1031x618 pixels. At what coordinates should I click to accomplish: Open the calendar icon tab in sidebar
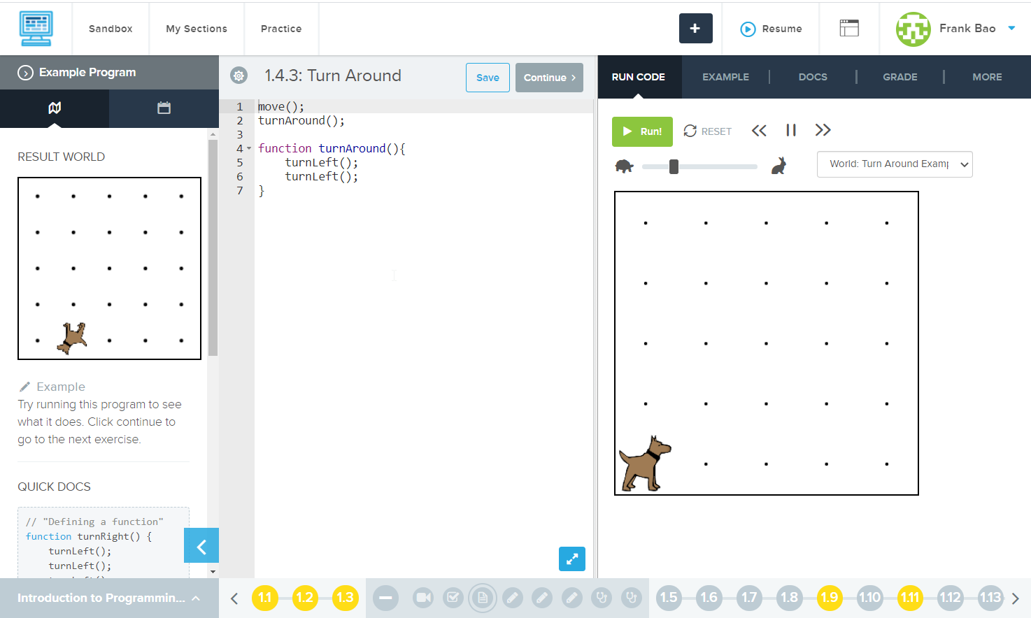coord(164,108)
